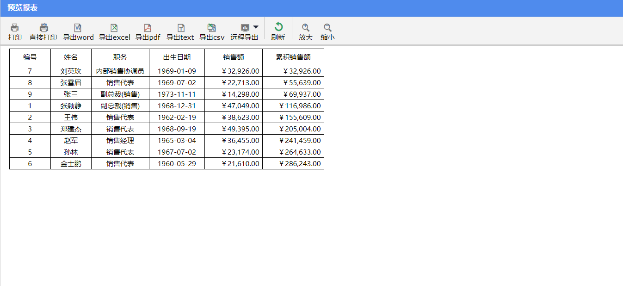This screenshot has width=623, height=286.
Task: Refresh the report with 刷新 icon
Action: tap(278, 27)
